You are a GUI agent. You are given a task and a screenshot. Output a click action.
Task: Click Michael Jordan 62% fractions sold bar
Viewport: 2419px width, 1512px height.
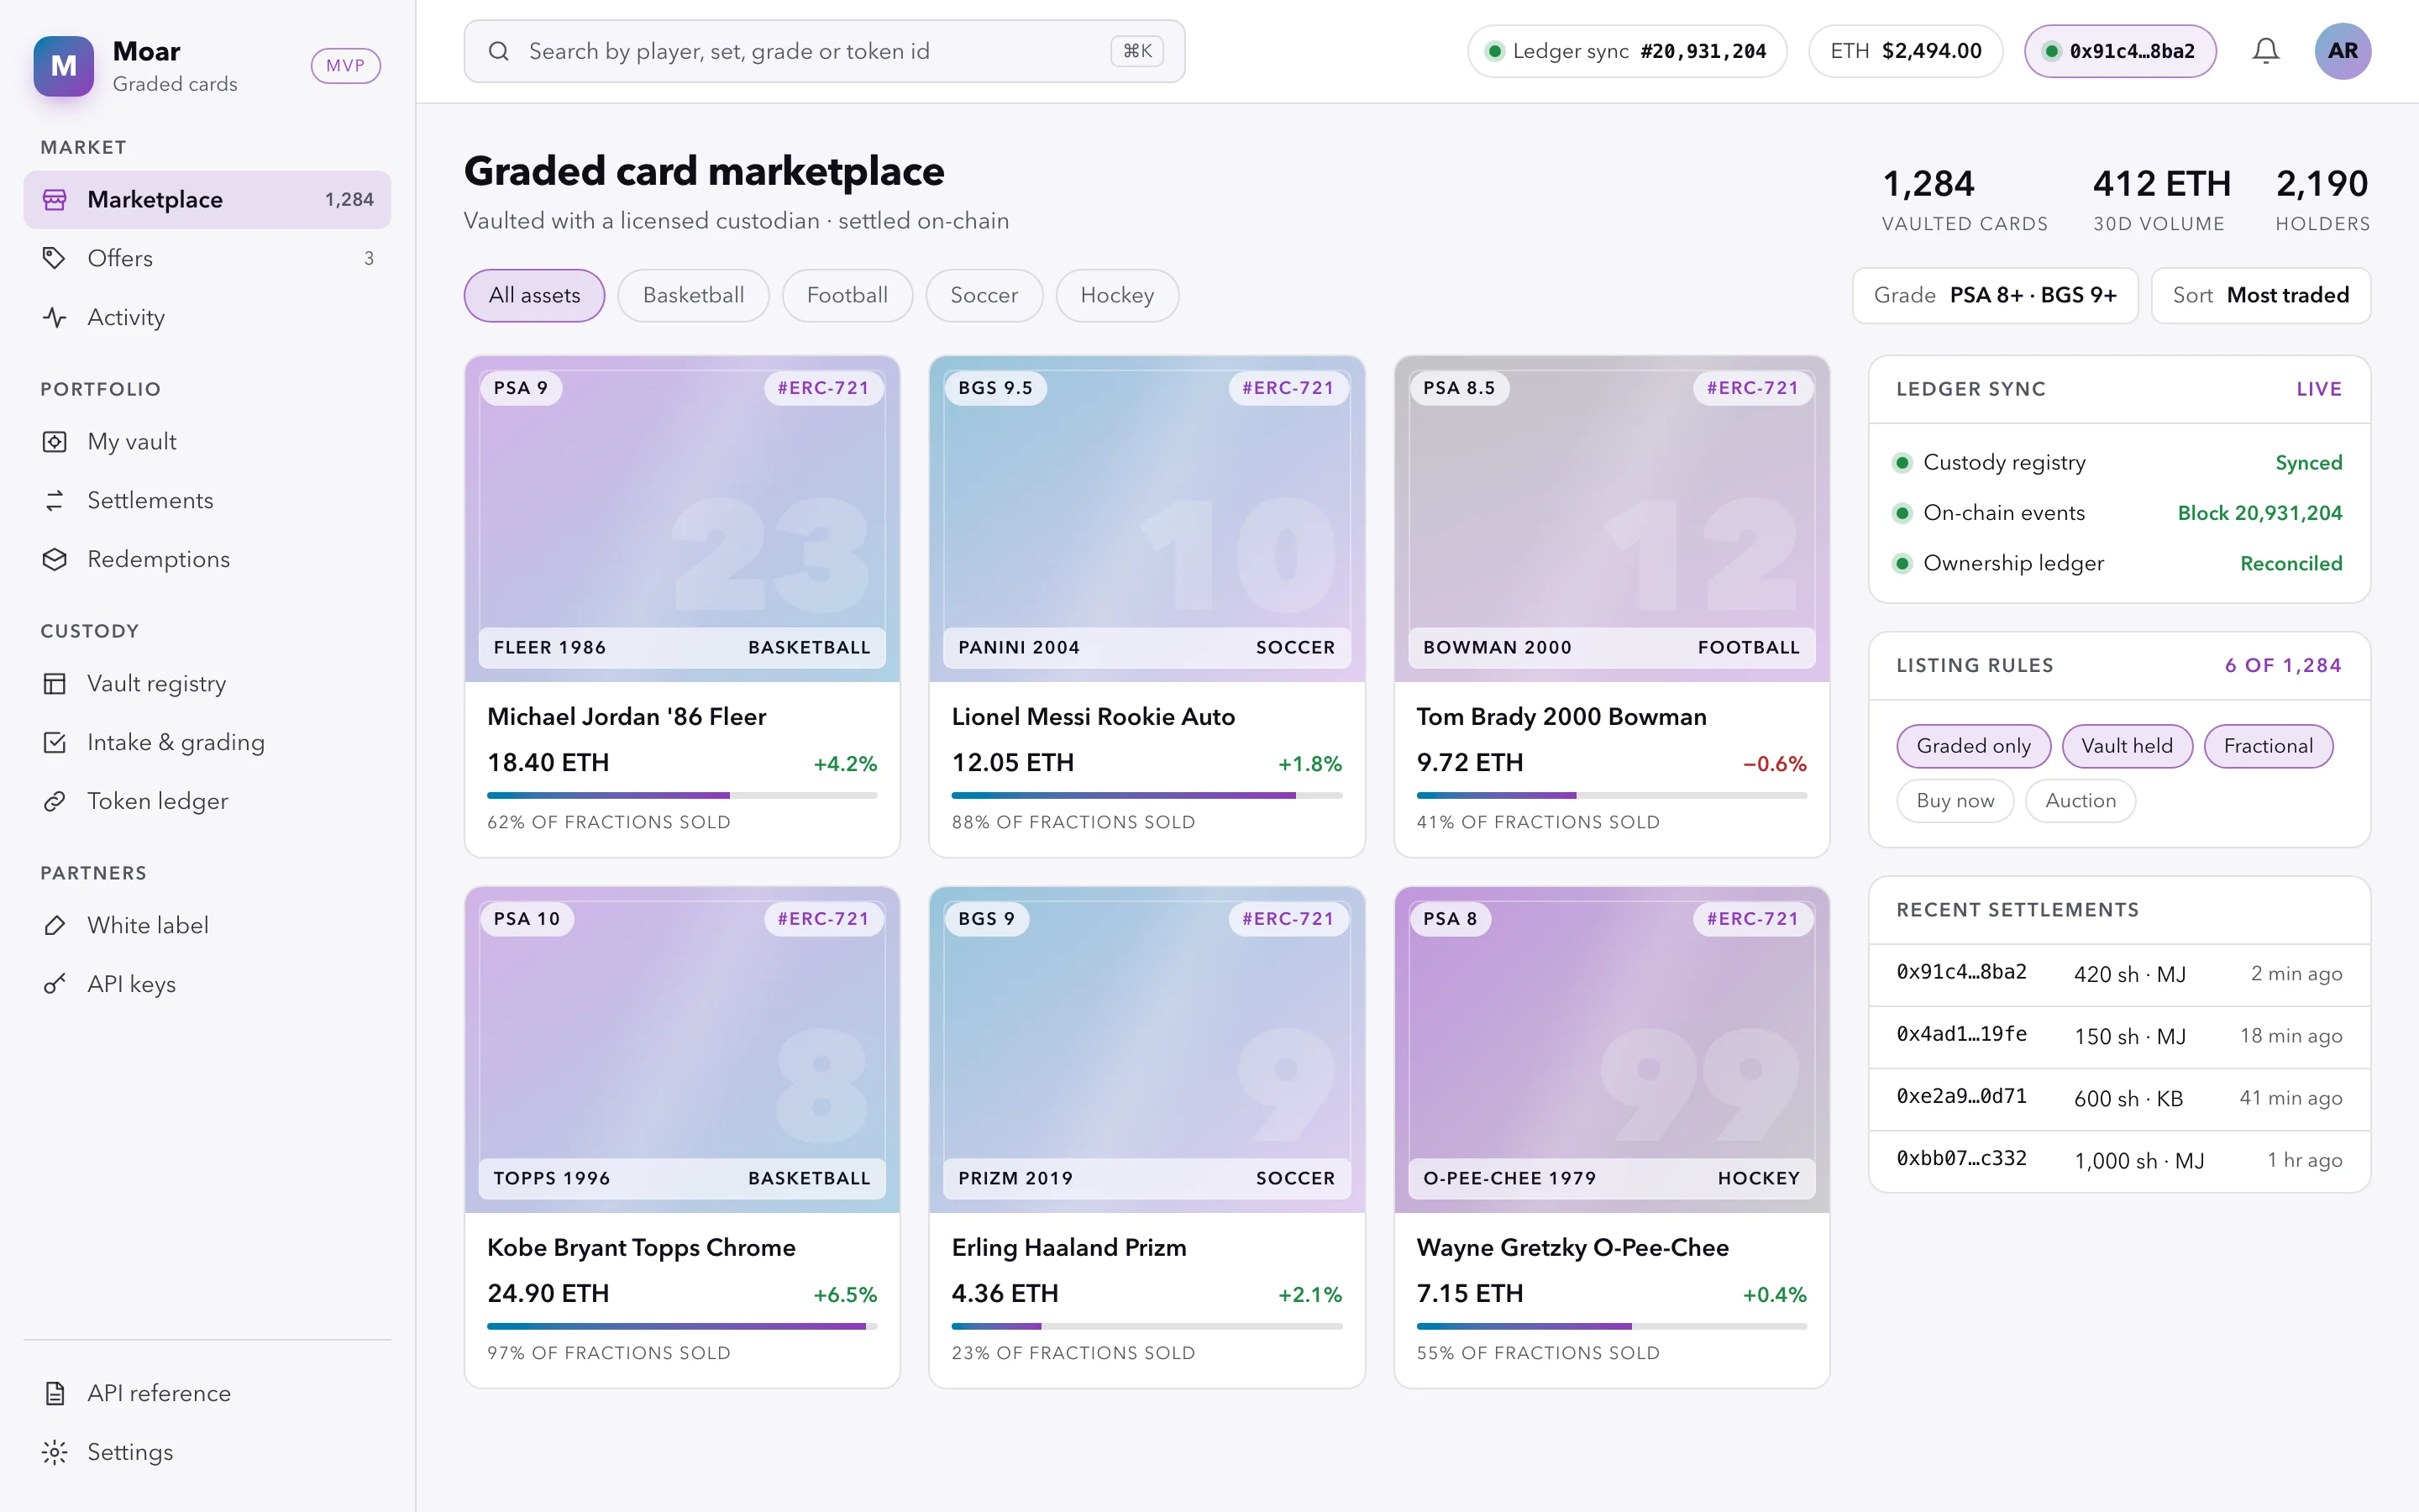click(x=682, y=796)
